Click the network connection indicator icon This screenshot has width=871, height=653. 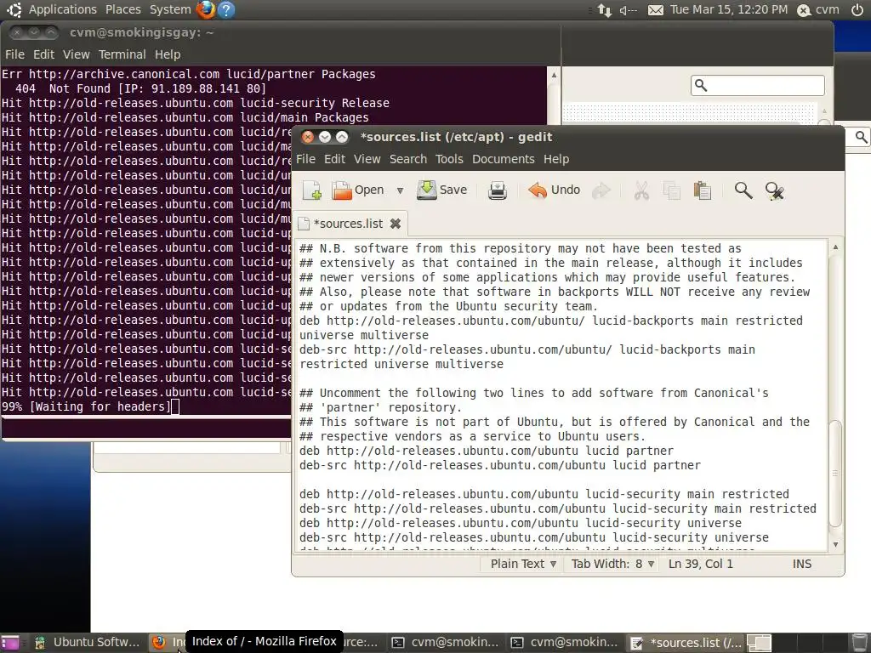tap(605, 10)
